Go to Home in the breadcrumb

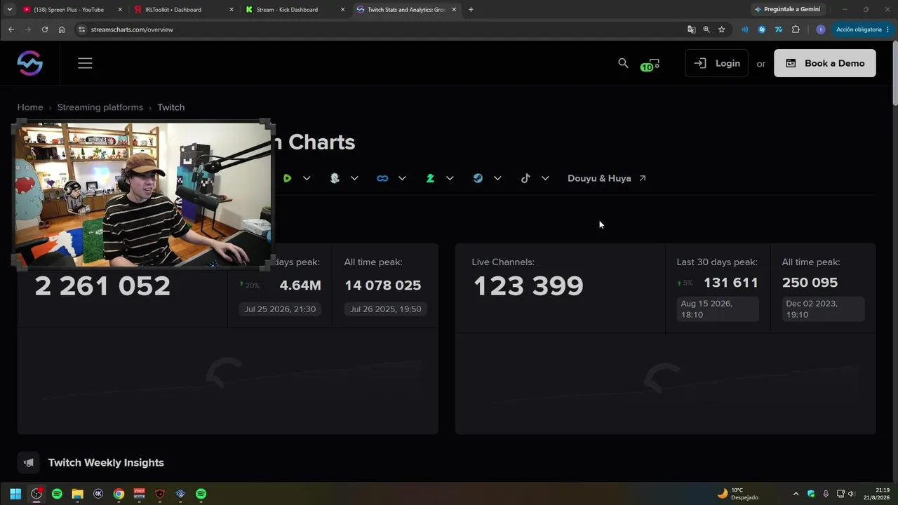pyautogui.click(x=30, y=107)
